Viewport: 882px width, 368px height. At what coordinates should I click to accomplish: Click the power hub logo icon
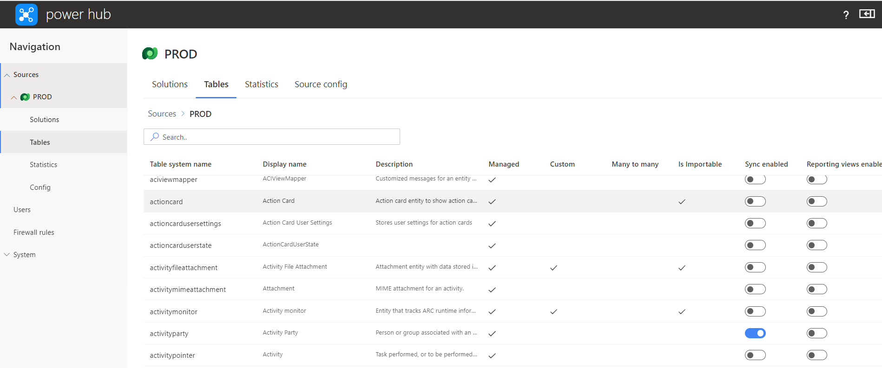point(26,14)
